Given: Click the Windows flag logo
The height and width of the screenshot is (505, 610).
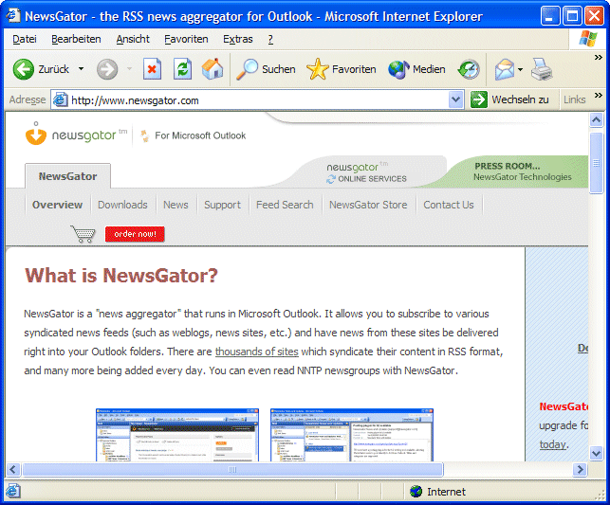Looking at the screenshot, I should pyautogui.click(x=588, y=39).
